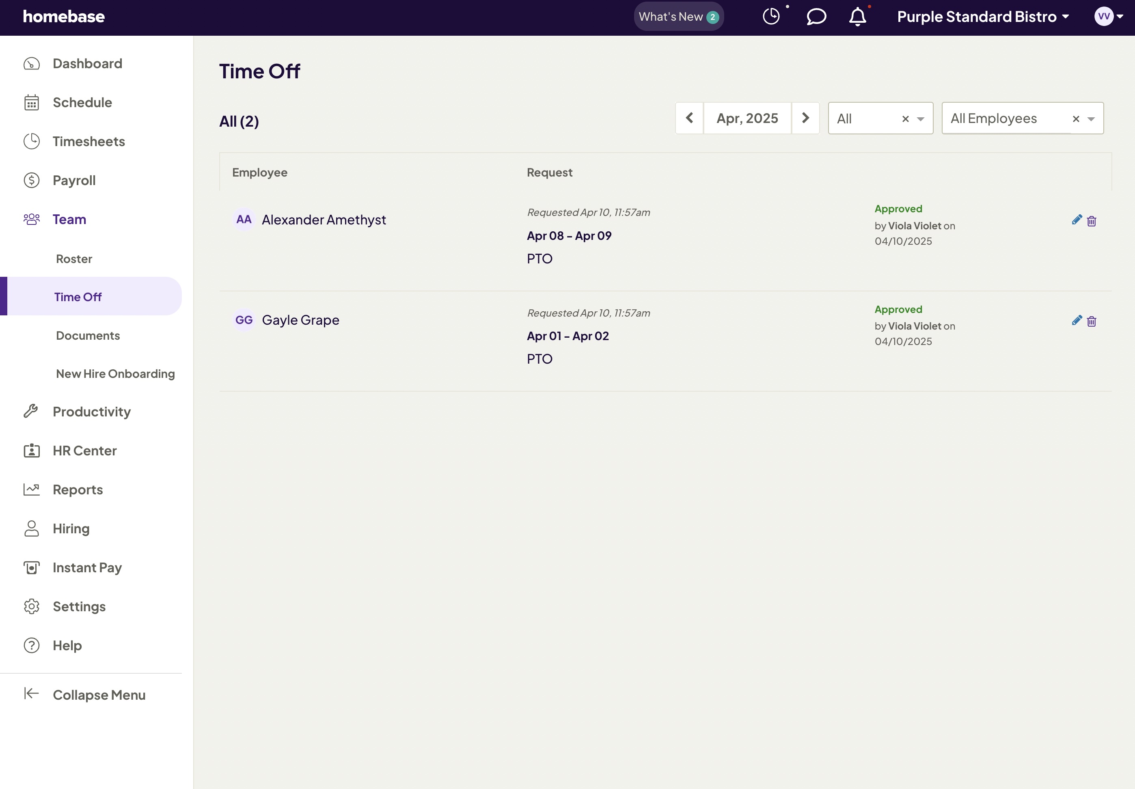Viewport: 1135px width, 789px height.
Task: Open the Roster submenu item
Action: [x=74, y=259]
